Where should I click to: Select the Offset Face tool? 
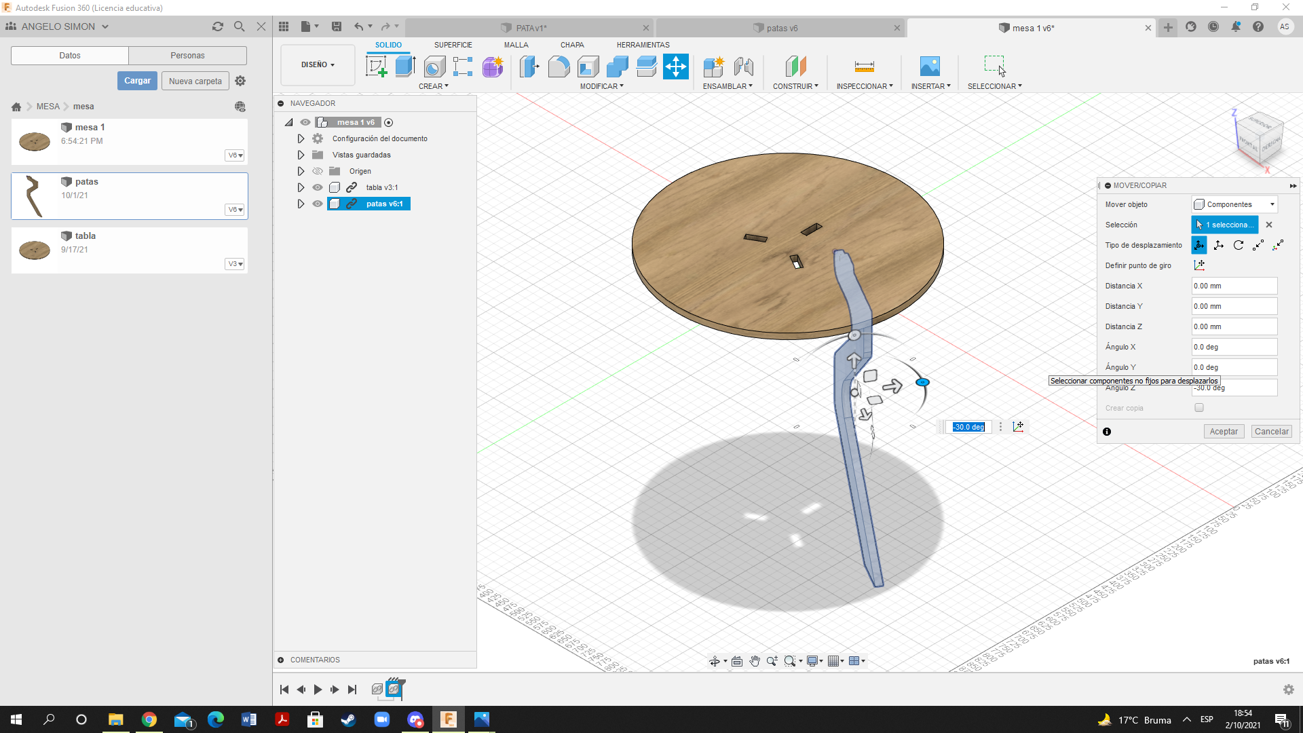647,67
